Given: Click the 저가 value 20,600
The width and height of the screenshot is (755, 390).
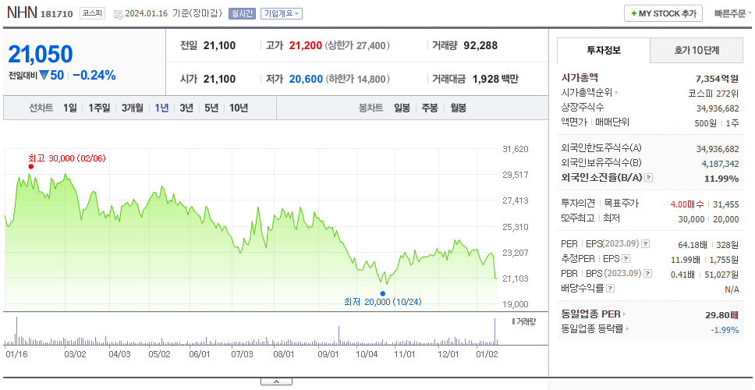Looking at the screenshot, I should pyautogui.click(x=306, y=79).
